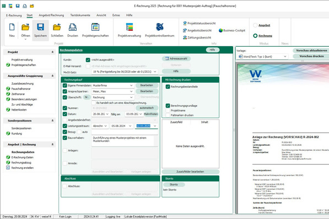329x219 pixels.
Task: Uncheck Eigene Firmendaten checkbox
Action: point(65,85)
